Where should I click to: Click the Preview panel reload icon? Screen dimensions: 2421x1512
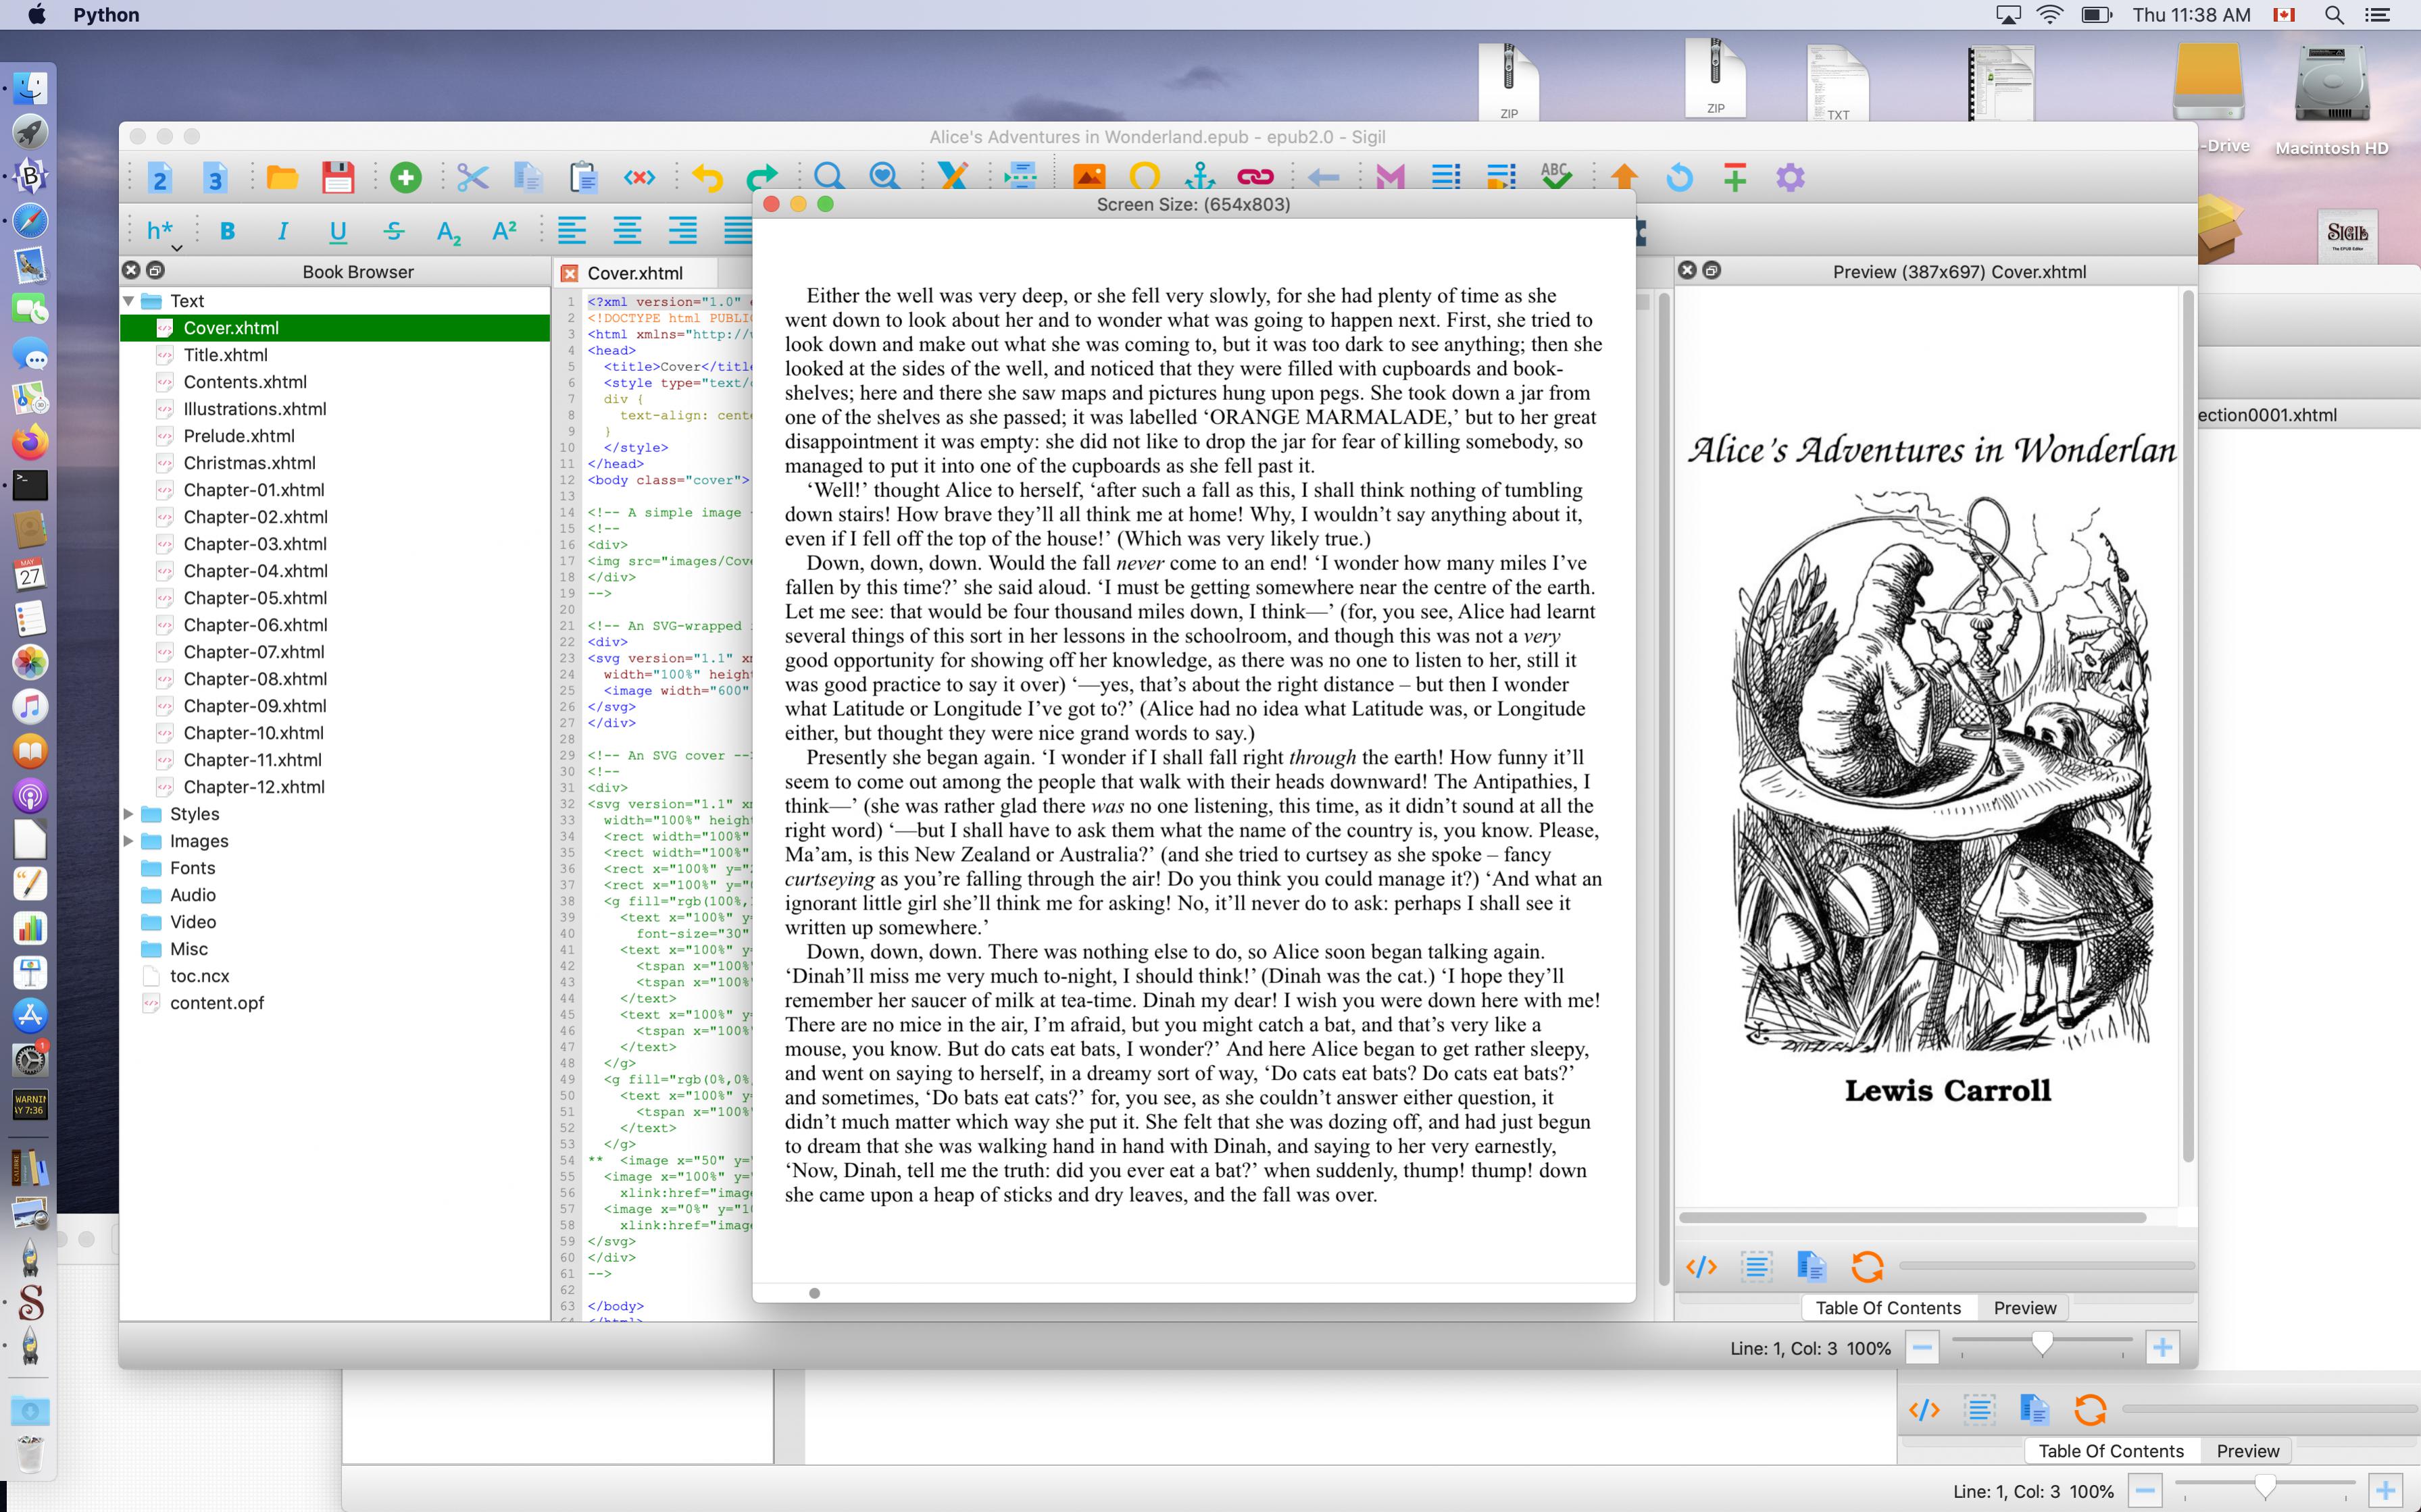tap(1867, 1267)
